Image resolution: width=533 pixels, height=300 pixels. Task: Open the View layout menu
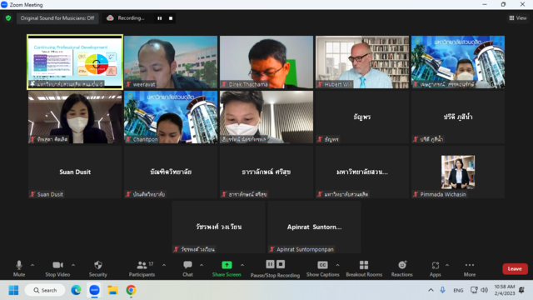tap(518, 18)
